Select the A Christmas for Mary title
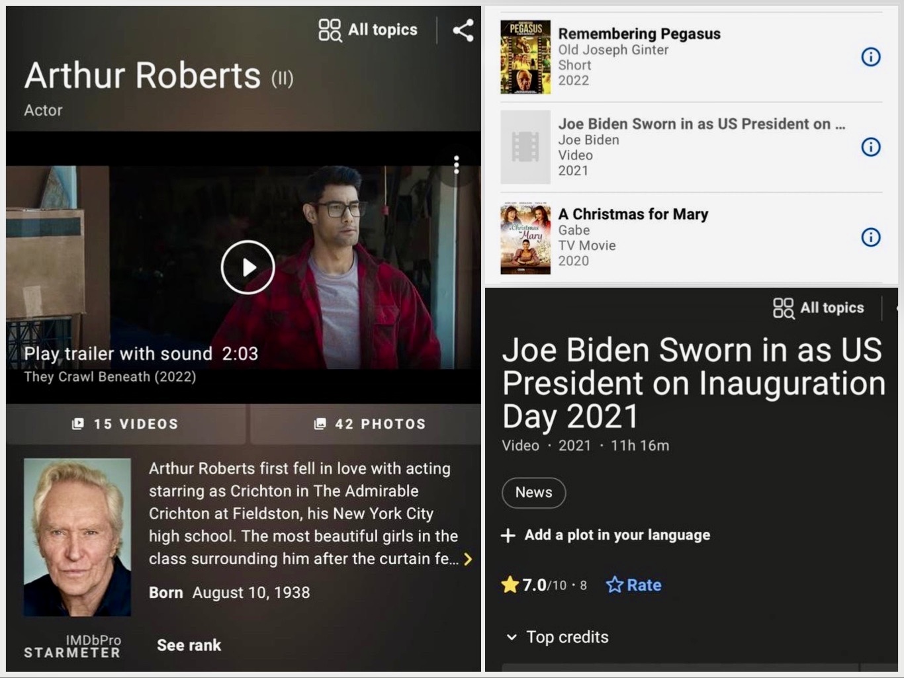Screen dimensions: 904x678 coord(633,214)
